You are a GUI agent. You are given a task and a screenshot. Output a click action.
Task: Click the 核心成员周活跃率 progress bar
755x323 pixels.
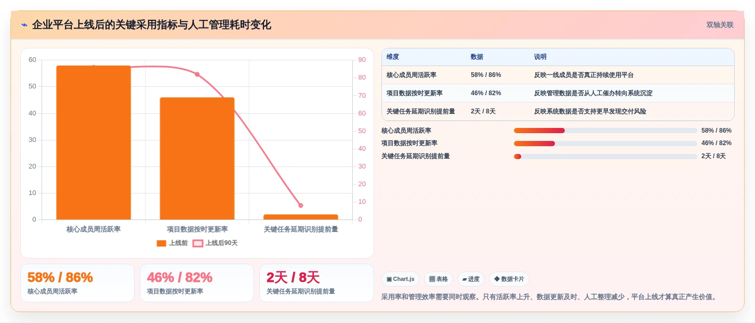click(x=605, y=131)
